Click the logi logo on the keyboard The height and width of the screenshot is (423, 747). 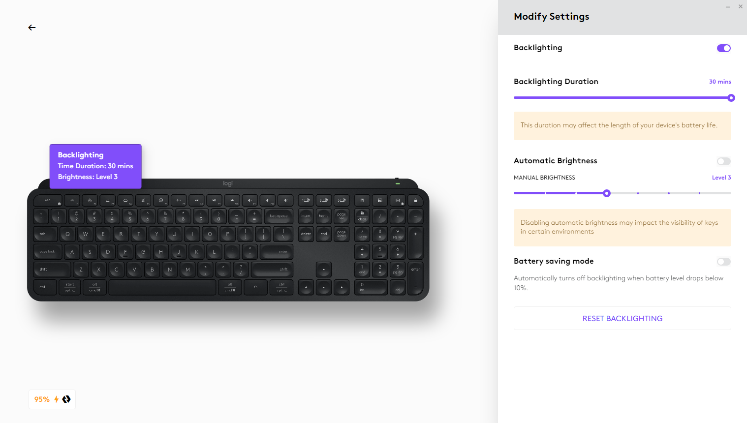pos(228,183)
